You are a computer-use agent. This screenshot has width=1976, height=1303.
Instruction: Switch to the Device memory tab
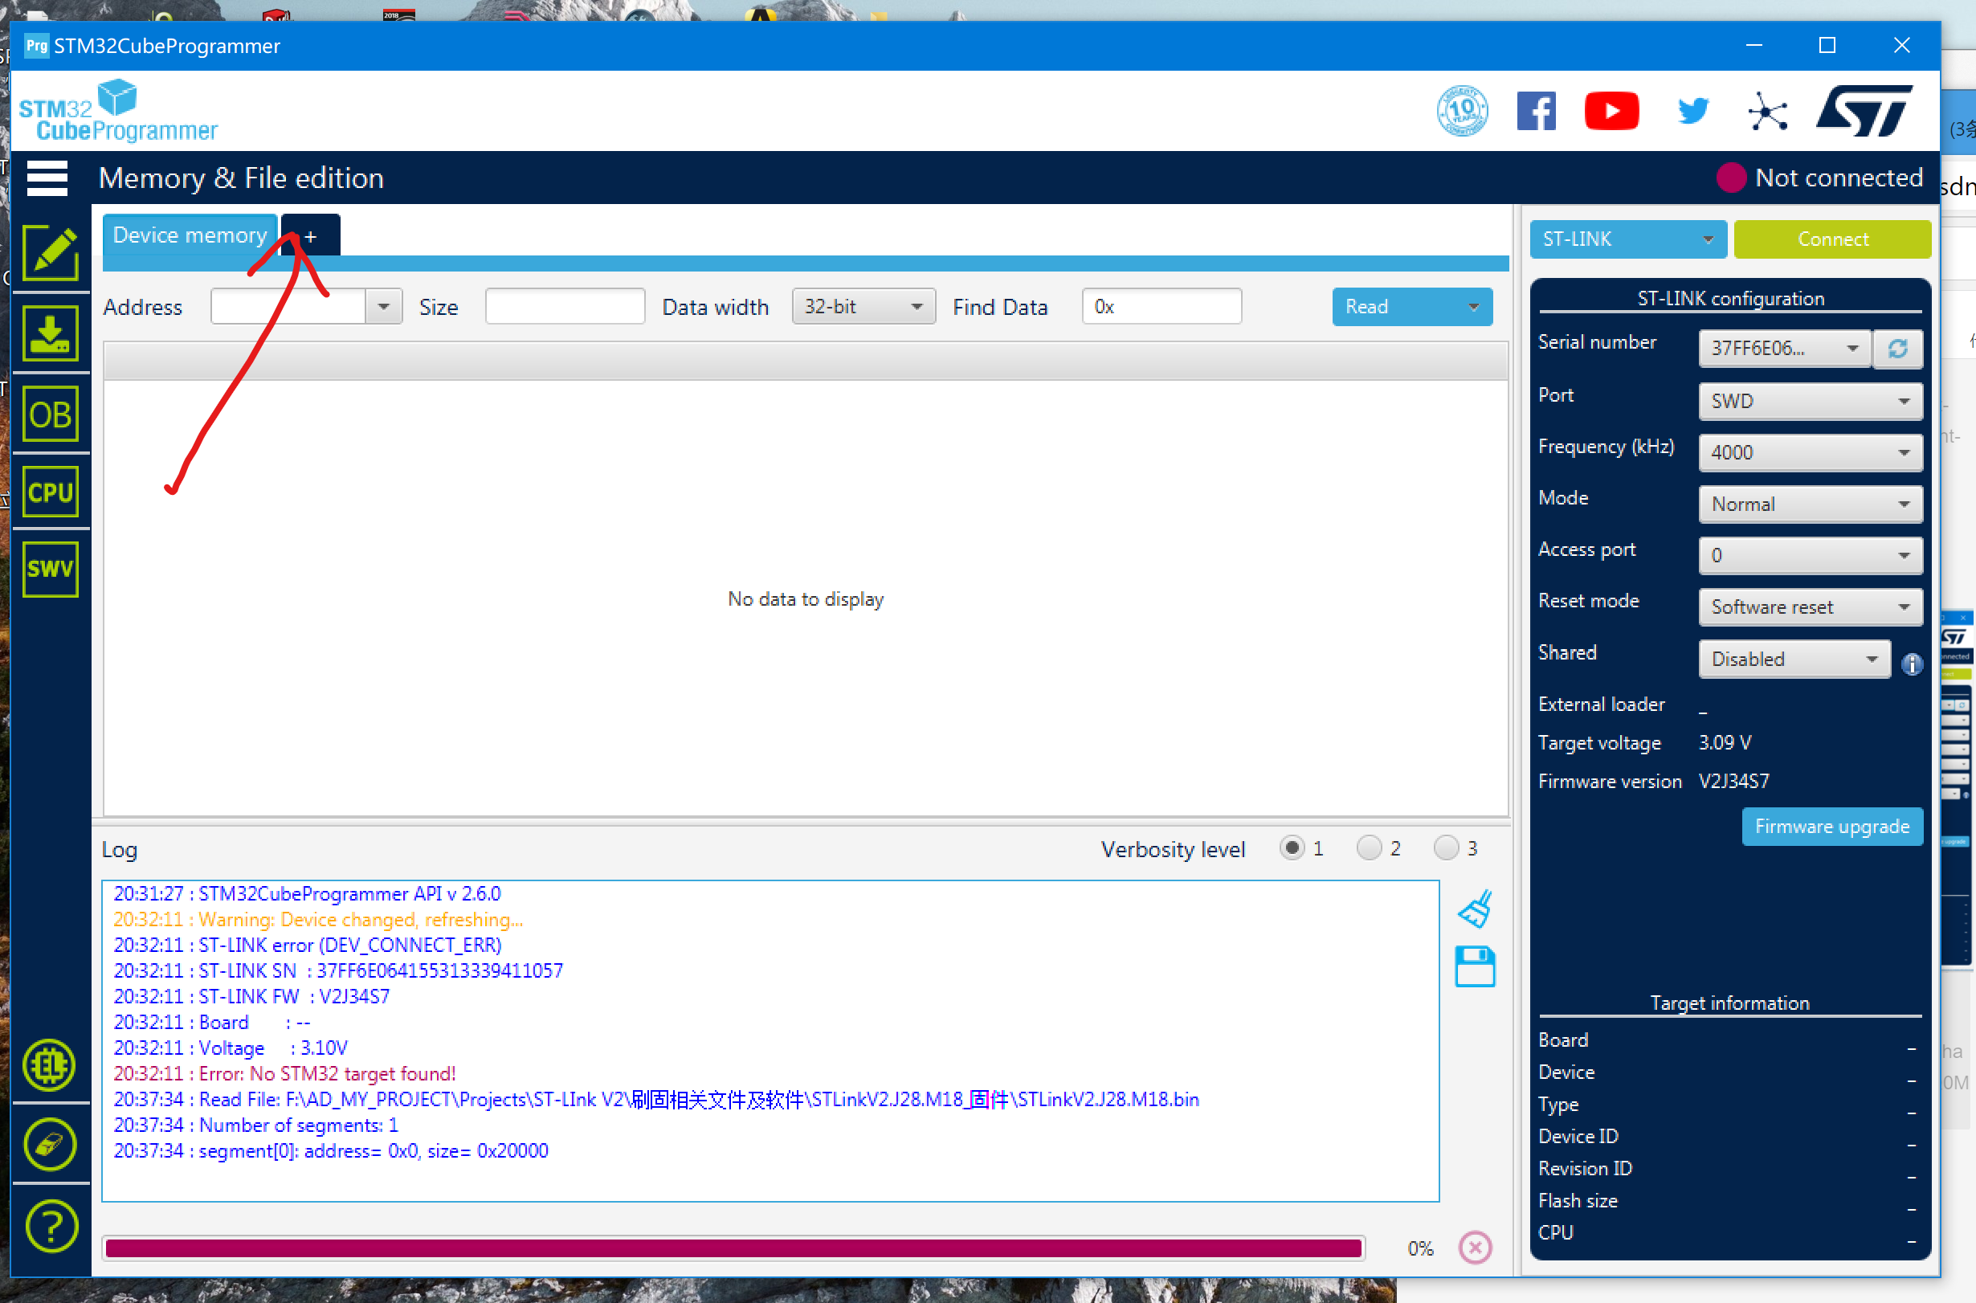(x=190, y=235)
